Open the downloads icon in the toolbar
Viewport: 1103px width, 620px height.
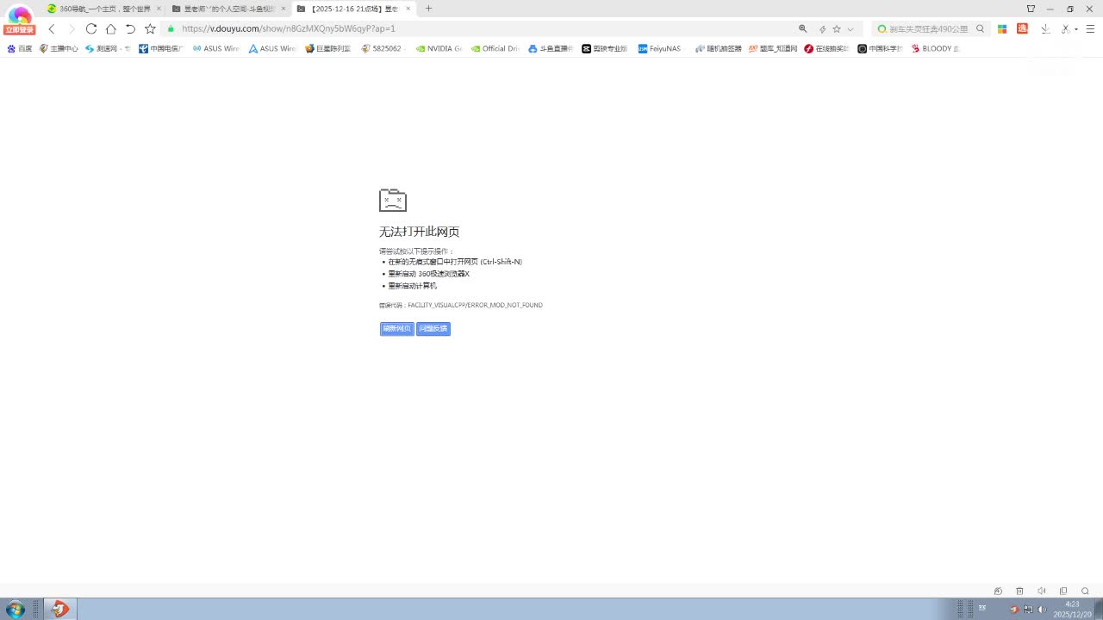click(1045, 28)
